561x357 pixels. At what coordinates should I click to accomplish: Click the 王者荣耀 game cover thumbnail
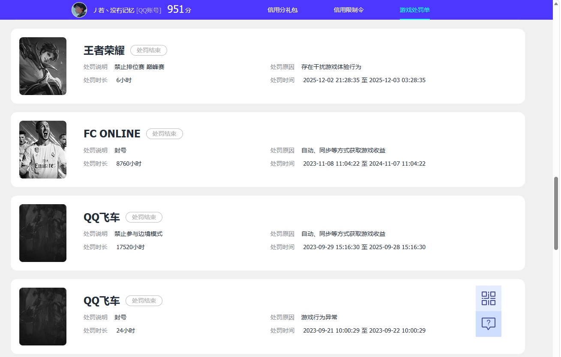tap(43, 66)
